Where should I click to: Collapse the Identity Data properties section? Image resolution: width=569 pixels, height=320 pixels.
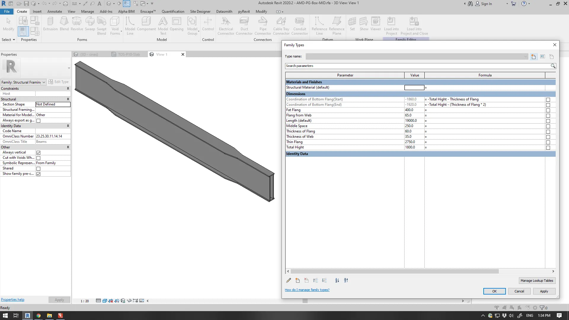68,126
